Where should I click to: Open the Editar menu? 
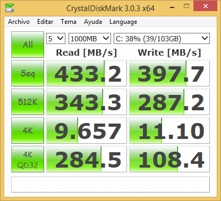45,22
